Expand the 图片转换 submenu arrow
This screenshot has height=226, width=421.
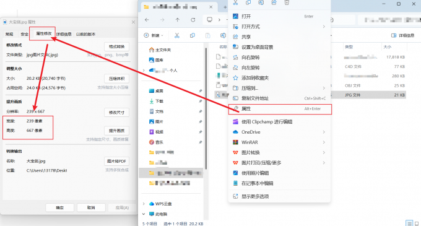[324, 152]
